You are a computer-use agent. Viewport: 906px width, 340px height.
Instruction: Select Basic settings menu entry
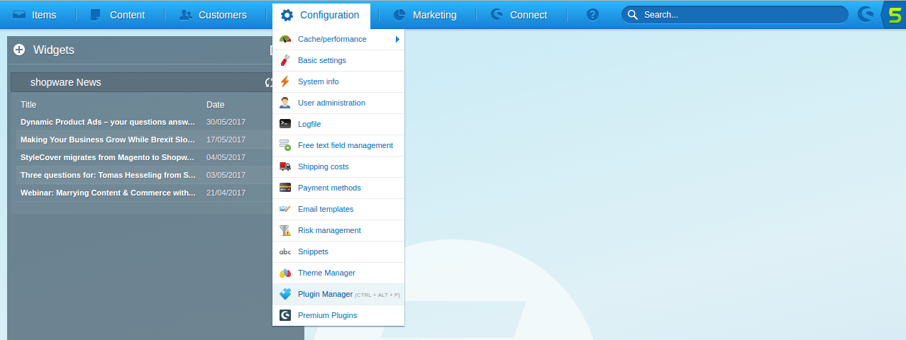(x=338, y=60)
